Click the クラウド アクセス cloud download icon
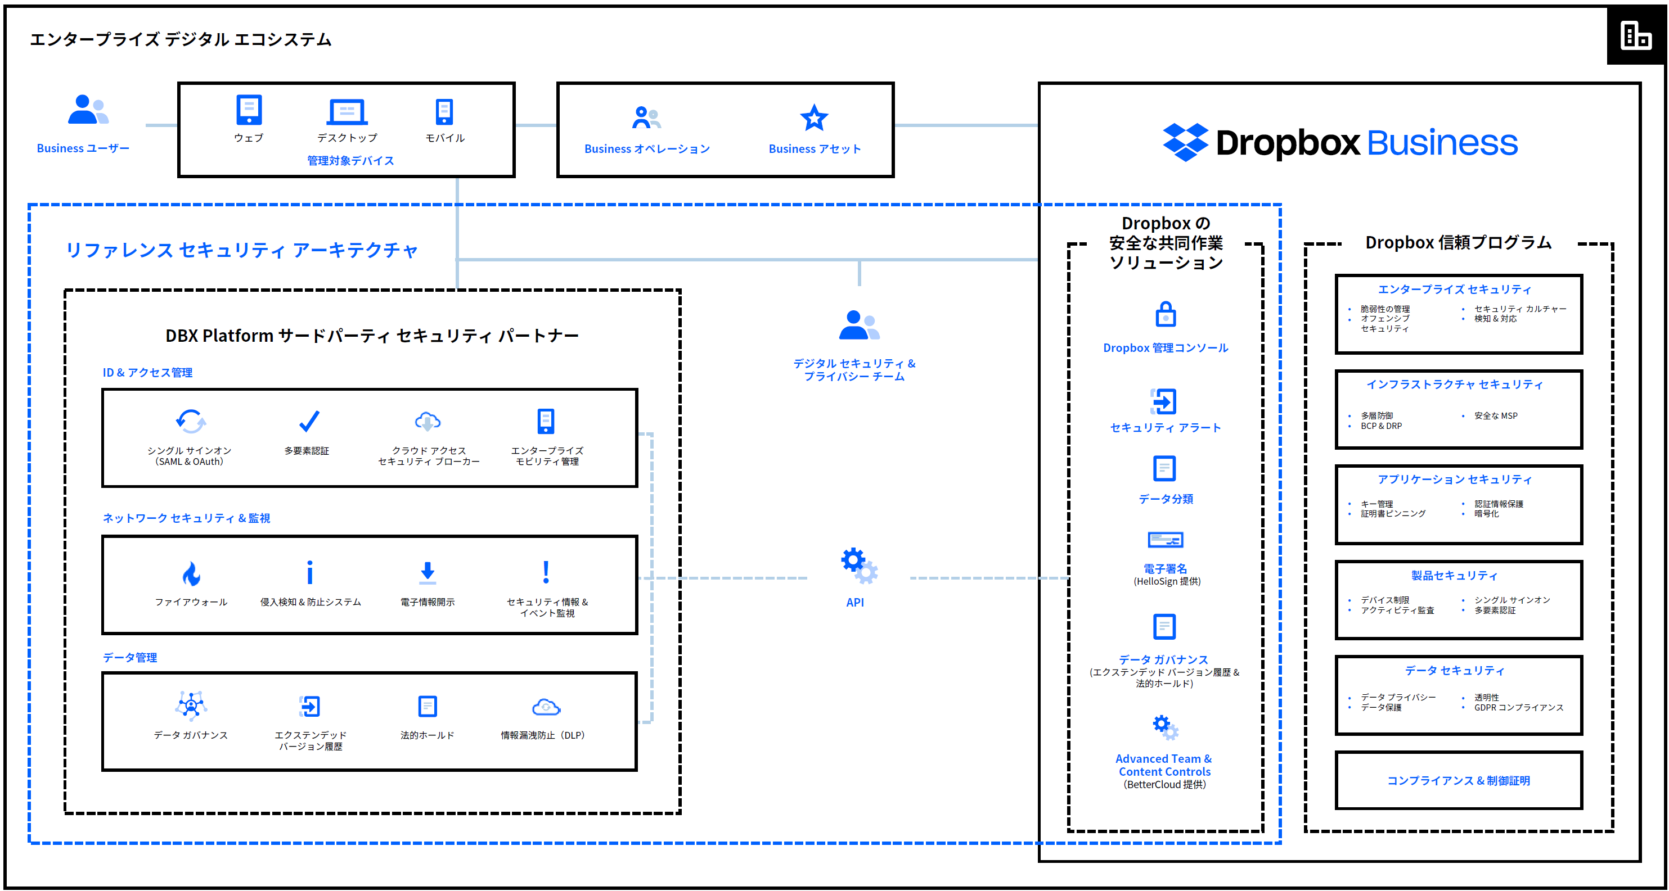 (x=428, y=421)
